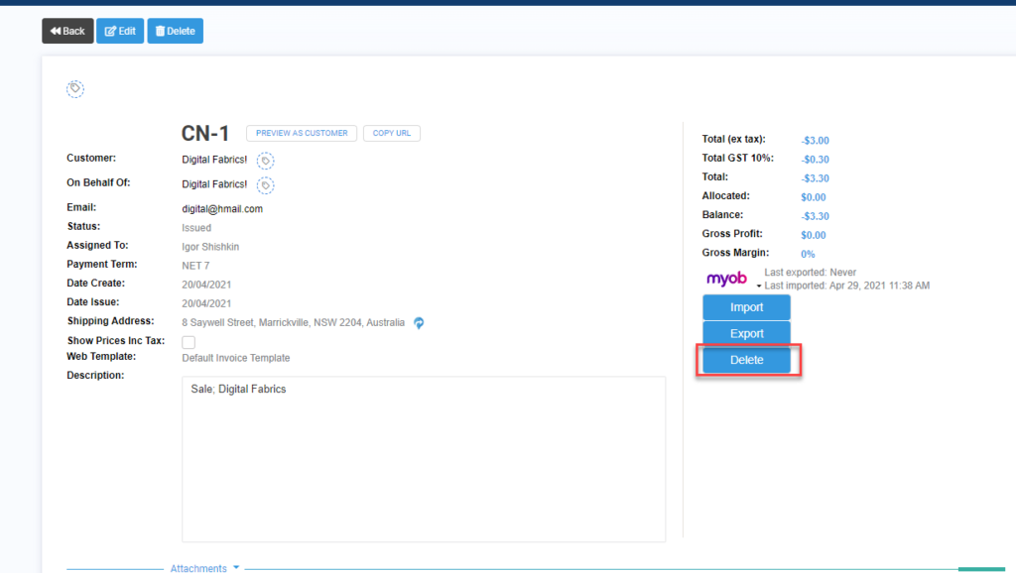Click the Back button to return
Image resolution: width=1016 pixels, height=573 pixels.
(66, 31)
